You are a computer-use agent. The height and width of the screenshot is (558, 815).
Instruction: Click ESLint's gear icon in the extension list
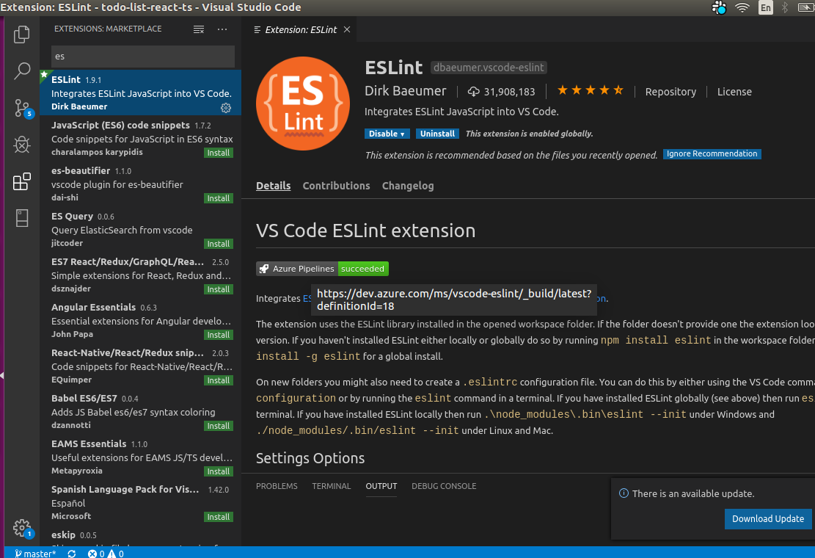pyautogui.click(x=226, y=107)
